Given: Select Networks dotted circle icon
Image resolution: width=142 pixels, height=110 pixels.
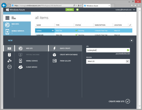Looking at the screenshot, I should point(9,67).
